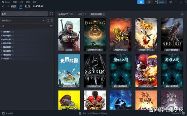
Task: Open the yellow Cyberpunk 2077 cover
Action: pos(69,100)
